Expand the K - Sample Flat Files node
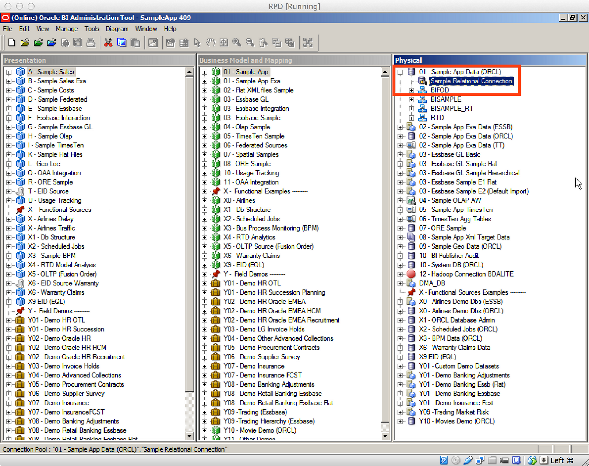The image size is (589, 466). tap(9, 154)
